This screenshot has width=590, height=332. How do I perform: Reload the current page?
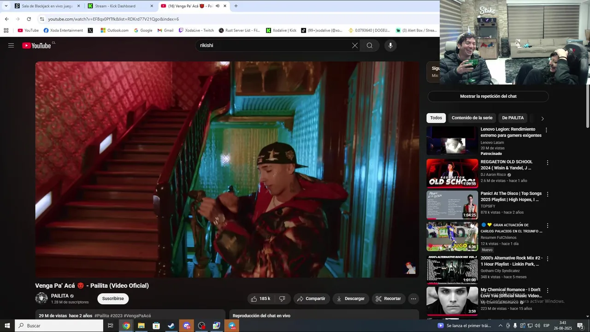29,19
